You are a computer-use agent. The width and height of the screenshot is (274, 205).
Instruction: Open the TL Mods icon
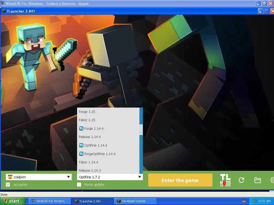click(225, 180)
